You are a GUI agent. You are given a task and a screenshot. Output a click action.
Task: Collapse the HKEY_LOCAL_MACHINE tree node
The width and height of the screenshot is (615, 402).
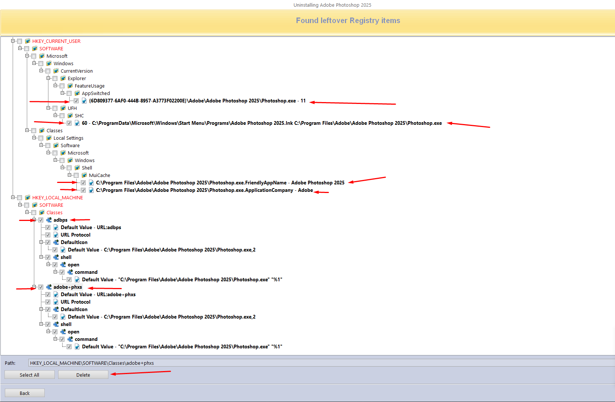(x=13, y=197)
